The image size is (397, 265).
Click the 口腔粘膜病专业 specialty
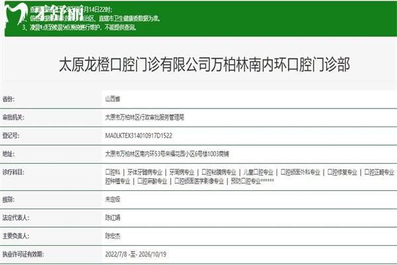219,172
